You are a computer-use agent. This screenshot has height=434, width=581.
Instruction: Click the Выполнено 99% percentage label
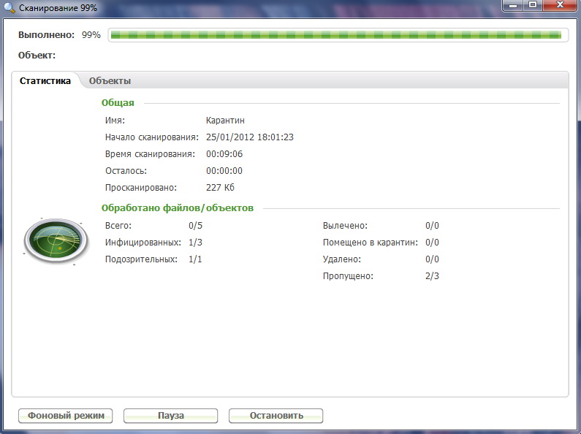point(91,35)
